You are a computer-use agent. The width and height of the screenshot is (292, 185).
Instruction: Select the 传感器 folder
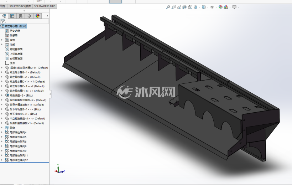(11, 35)
